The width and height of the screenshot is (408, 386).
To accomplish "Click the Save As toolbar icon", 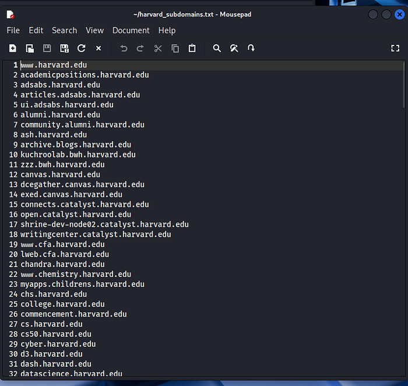I will 64,48.
